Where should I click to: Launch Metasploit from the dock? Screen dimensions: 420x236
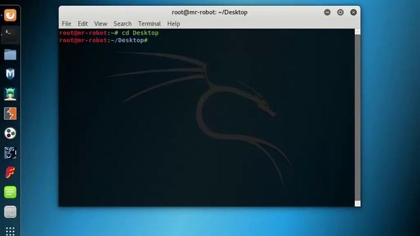(x=10, y=74)
